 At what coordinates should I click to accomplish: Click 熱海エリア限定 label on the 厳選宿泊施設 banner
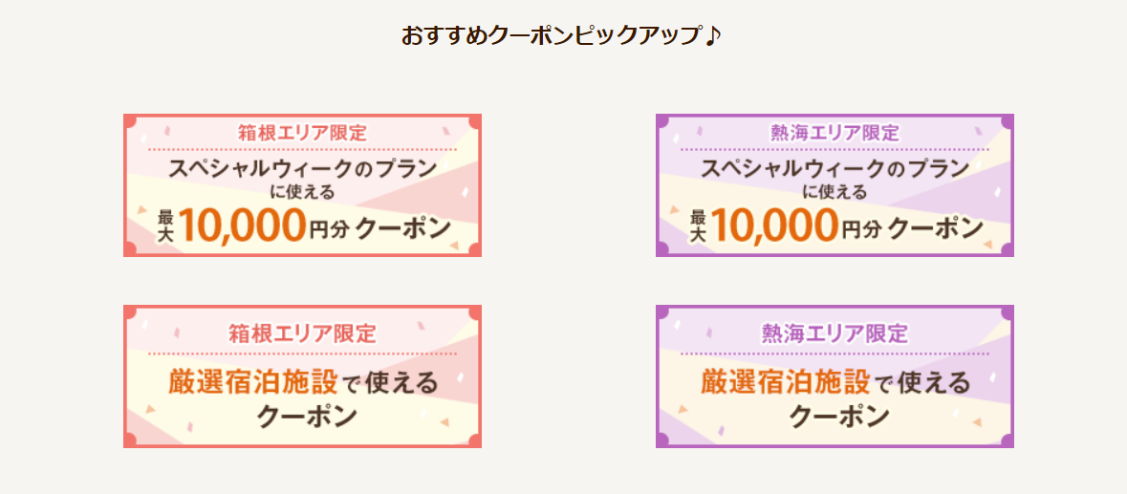[834, 333]
